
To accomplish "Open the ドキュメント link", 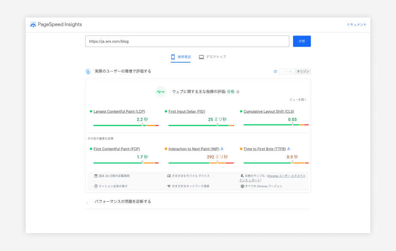I will tap(356, 24).
